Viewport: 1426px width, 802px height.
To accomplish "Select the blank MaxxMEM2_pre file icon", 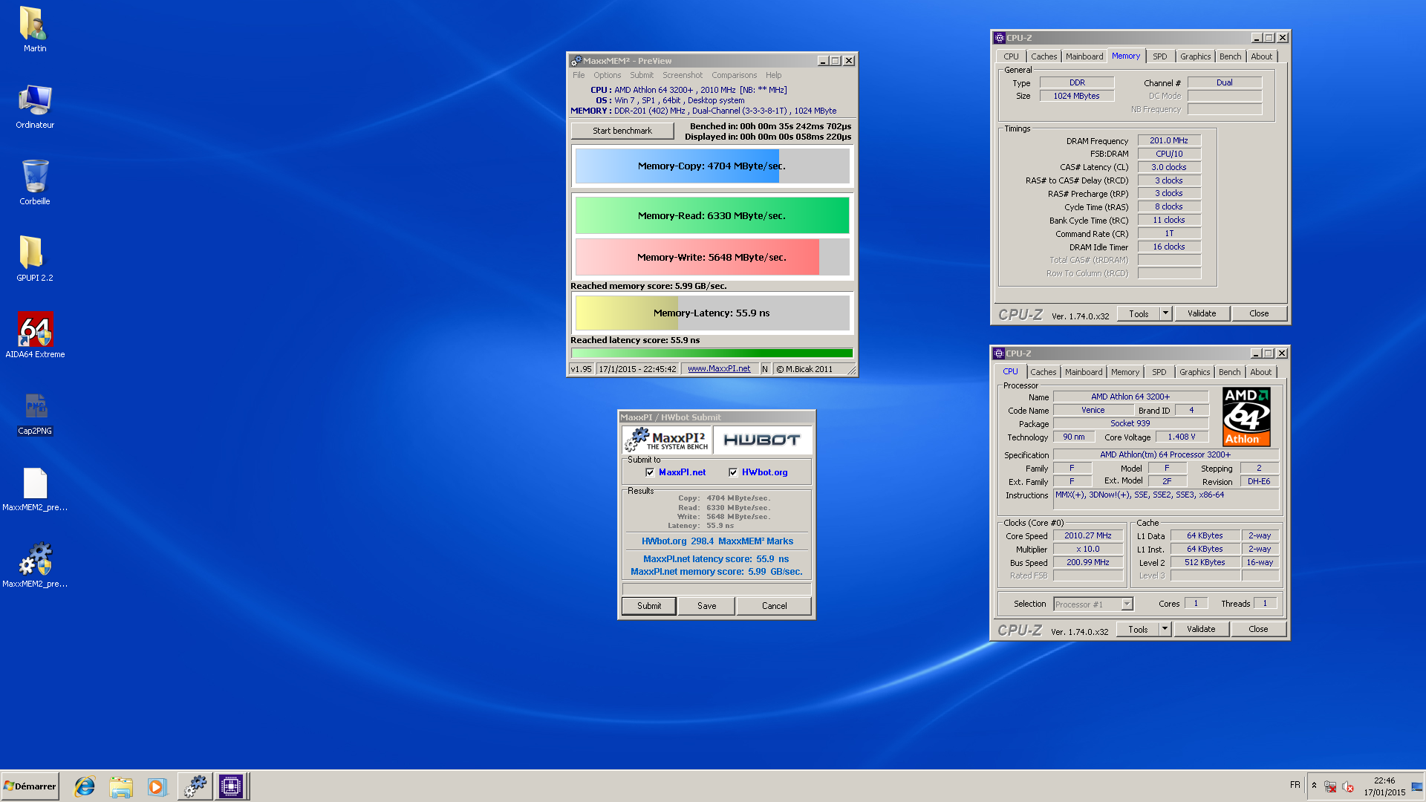I will point(35,489).
